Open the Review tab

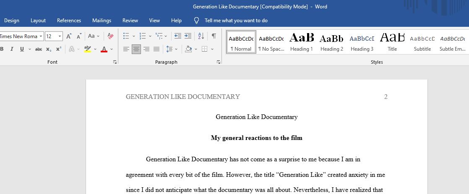[x=130, y=21]
